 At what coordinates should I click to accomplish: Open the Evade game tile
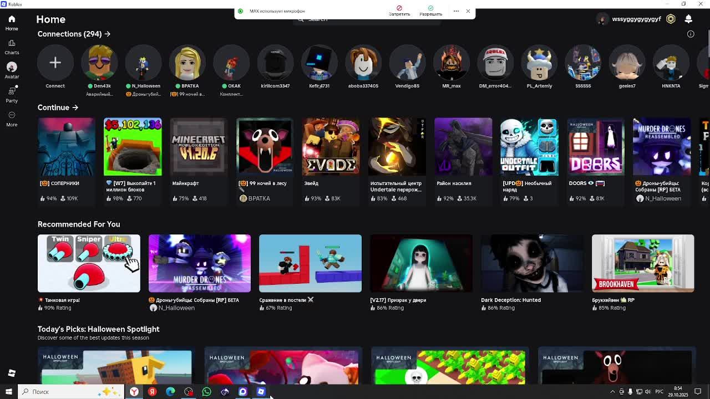[331, 147]
